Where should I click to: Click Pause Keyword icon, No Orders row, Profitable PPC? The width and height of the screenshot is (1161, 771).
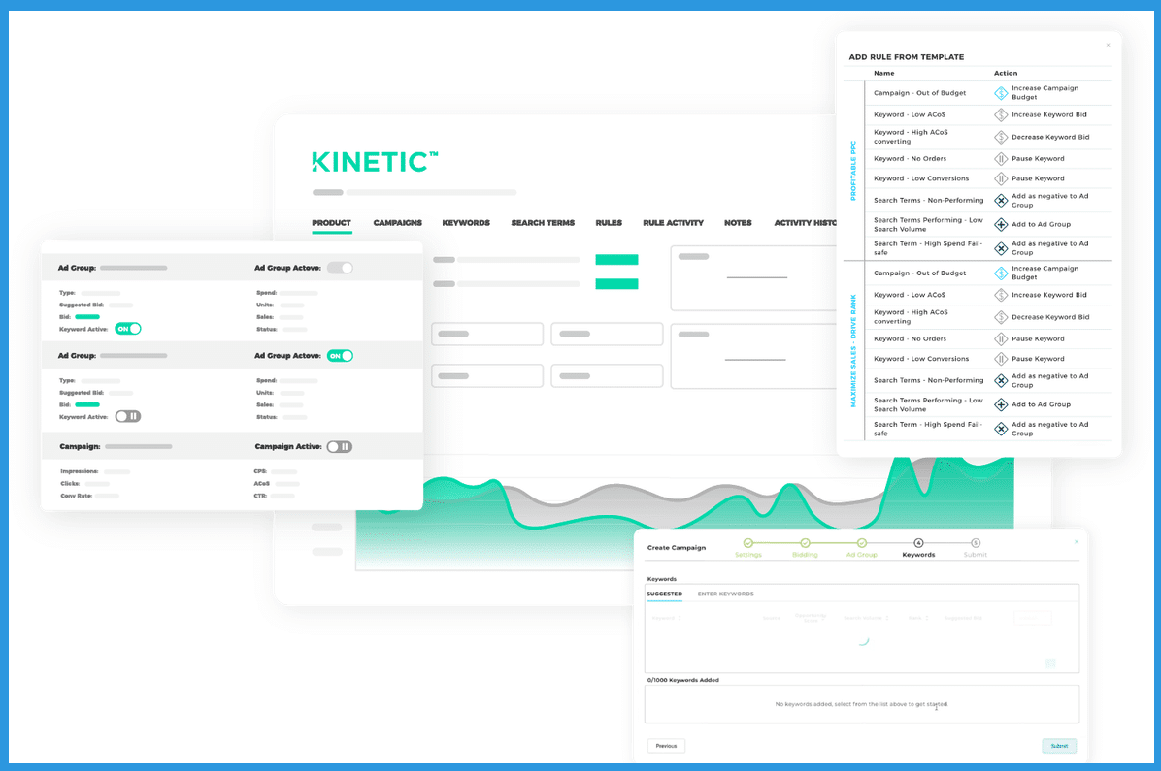tap(1000, 158)
